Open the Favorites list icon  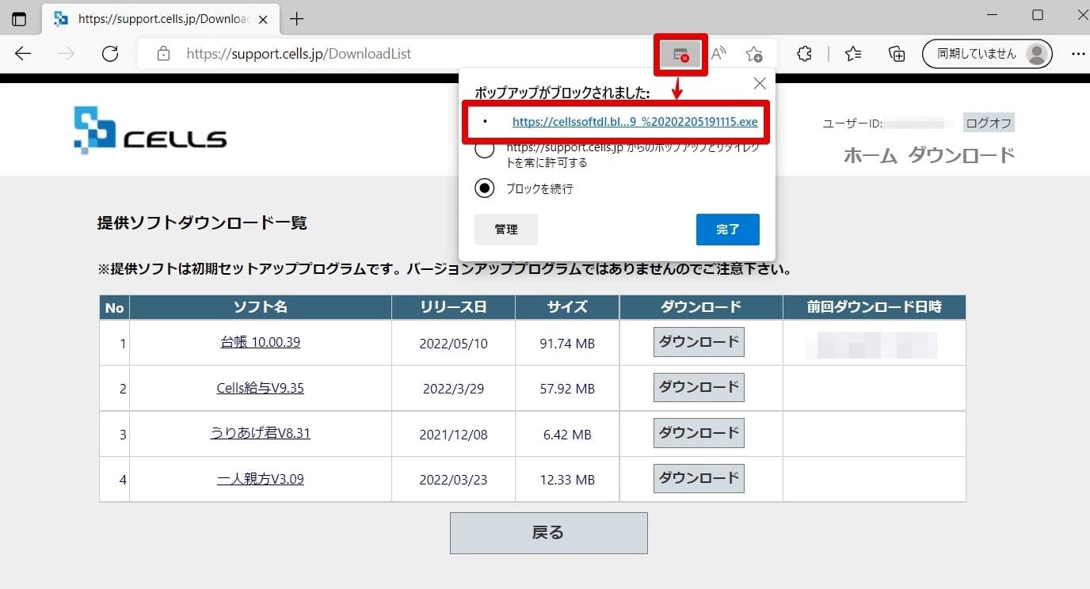853,54
